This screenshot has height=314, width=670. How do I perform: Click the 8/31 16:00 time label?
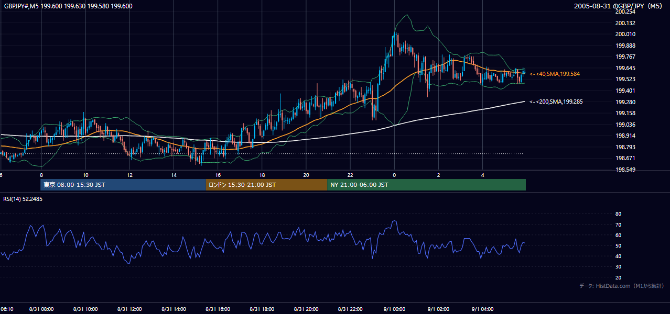click(x=218, y=309)
